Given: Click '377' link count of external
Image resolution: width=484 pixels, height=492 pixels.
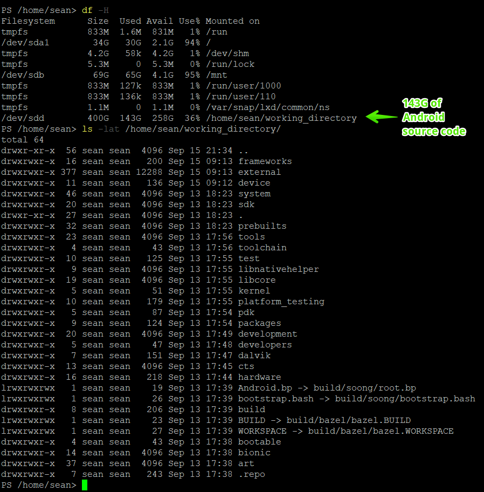Looking at the screenshot, I should 68,172.
